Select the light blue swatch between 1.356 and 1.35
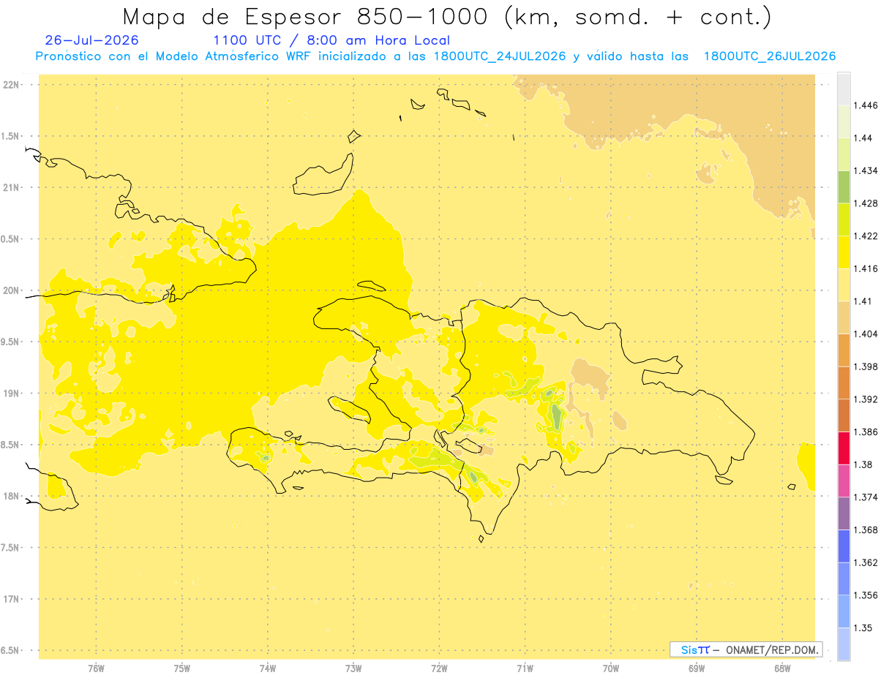Screen dimensions: 878x678 click(844, 611)
